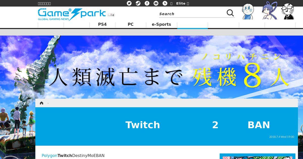The image size is (303, 159).
Task: Open the Twitter icon in top bar
Action: point(129,3)
